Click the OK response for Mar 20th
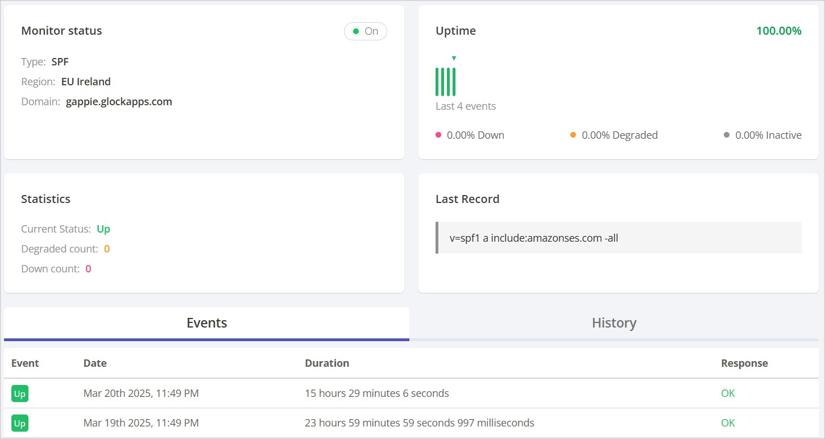The image size is (825, 439). [728, 394]
